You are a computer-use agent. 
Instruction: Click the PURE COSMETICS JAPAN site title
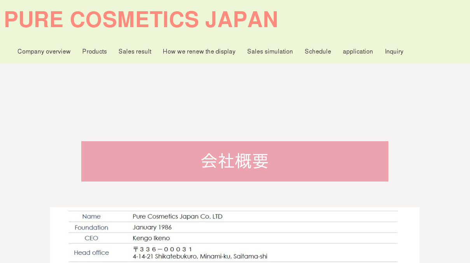141,19
